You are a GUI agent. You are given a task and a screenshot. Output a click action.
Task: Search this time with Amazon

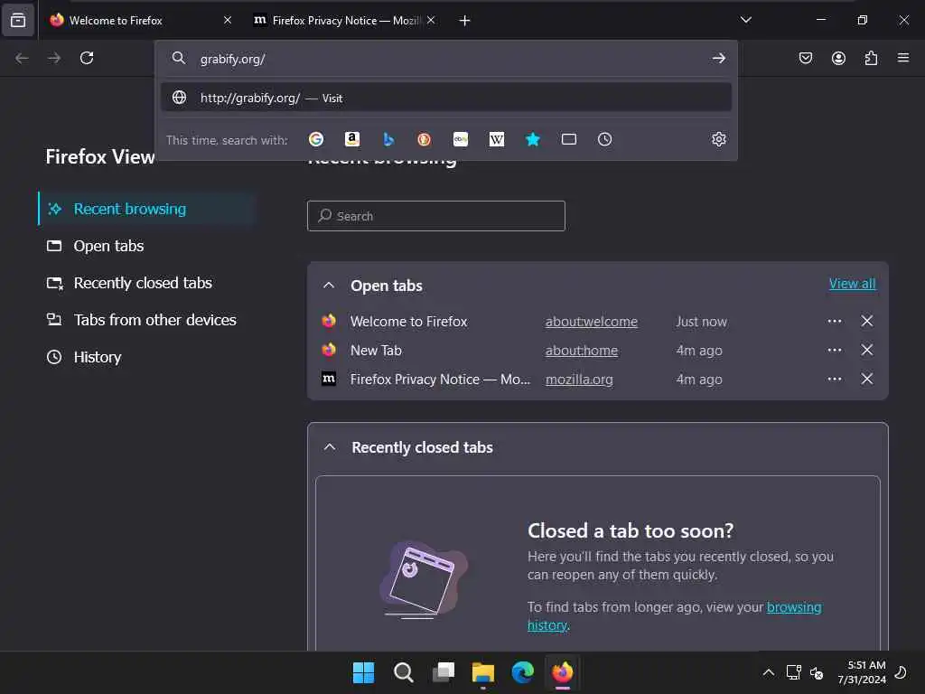point(352,139)
